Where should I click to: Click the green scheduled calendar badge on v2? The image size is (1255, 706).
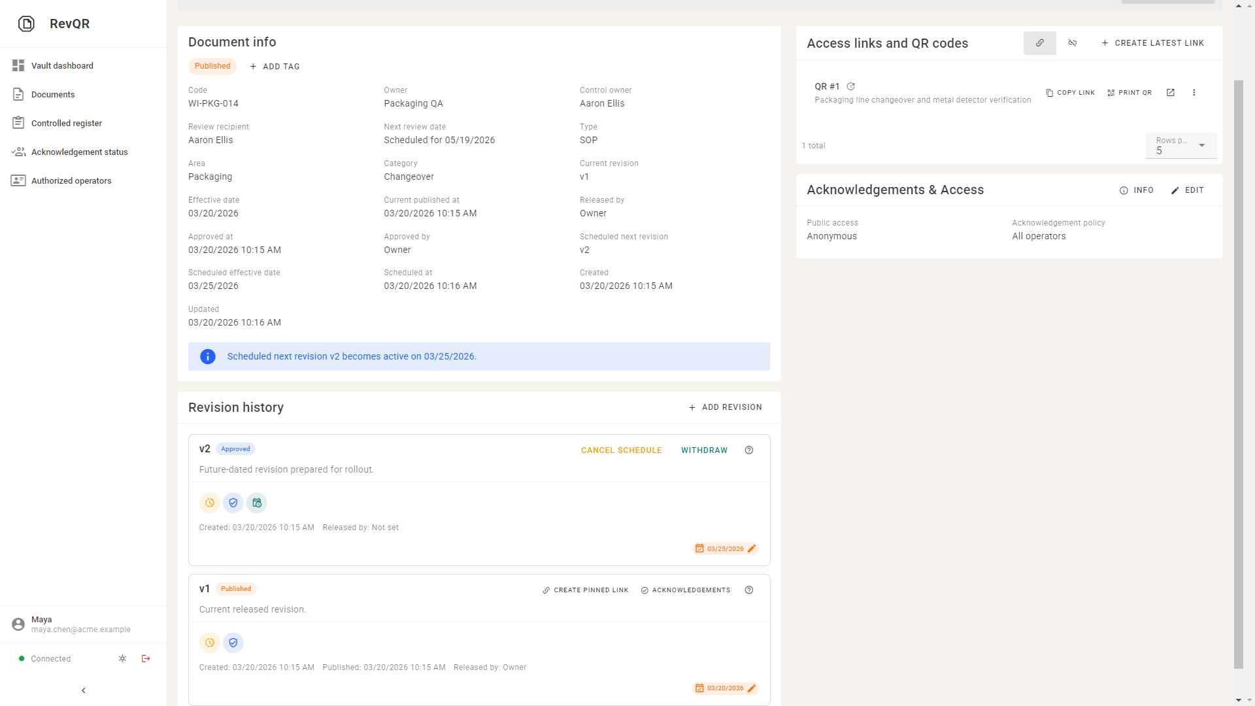point(256,503)
